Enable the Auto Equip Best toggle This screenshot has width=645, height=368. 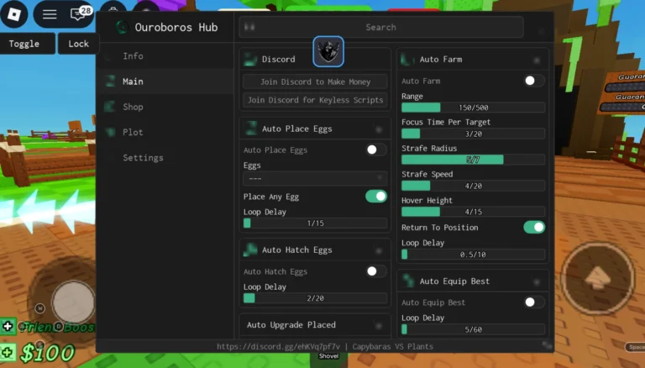coord(534,302)
